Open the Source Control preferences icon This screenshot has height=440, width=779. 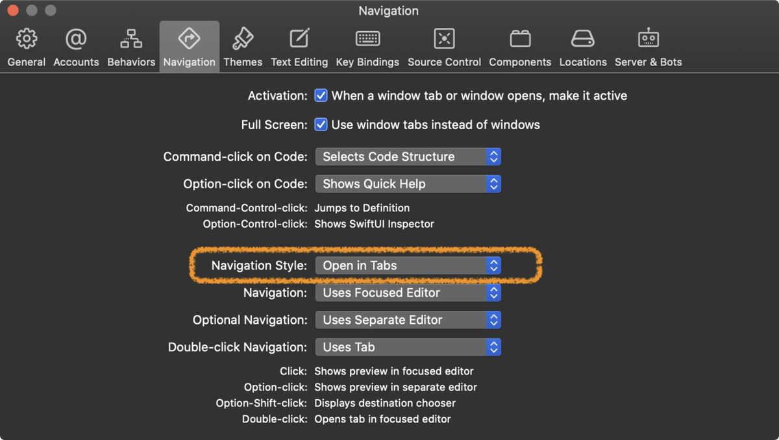point(444,40)
